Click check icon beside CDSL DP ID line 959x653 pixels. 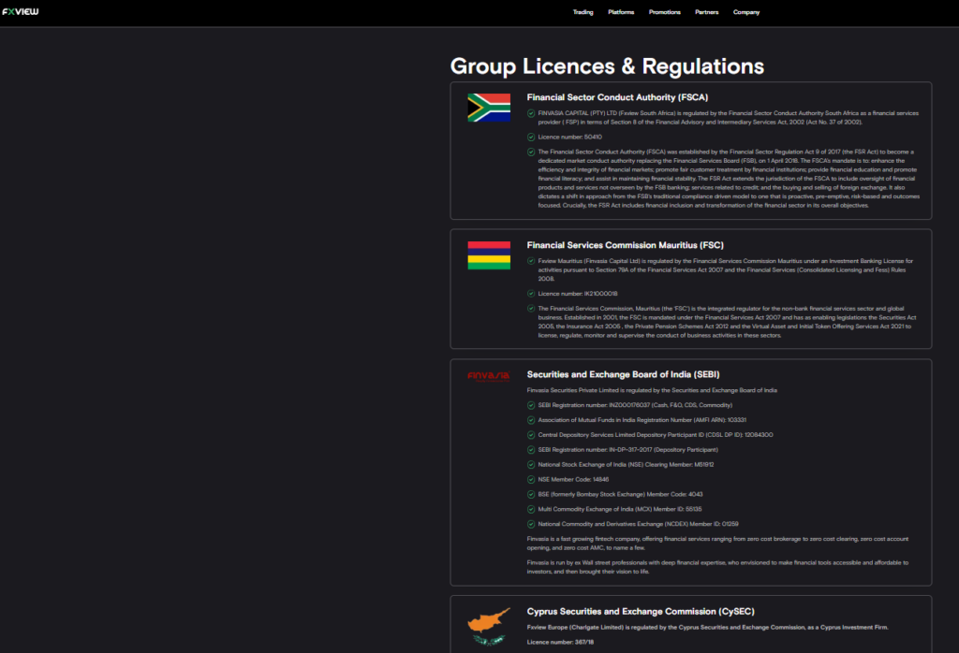(x=531, y=435)
